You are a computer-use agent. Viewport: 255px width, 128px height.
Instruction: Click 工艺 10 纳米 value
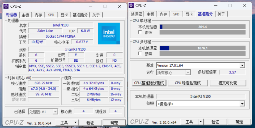(x=37, y=42)
